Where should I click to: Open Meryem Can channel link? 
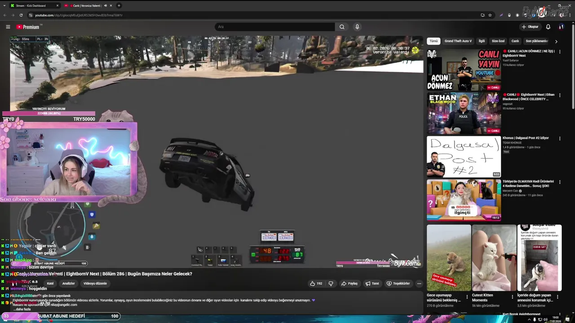pos(510,191)
